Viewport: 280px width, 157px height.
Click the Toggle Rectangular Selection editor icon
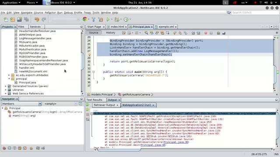[168, 33]
